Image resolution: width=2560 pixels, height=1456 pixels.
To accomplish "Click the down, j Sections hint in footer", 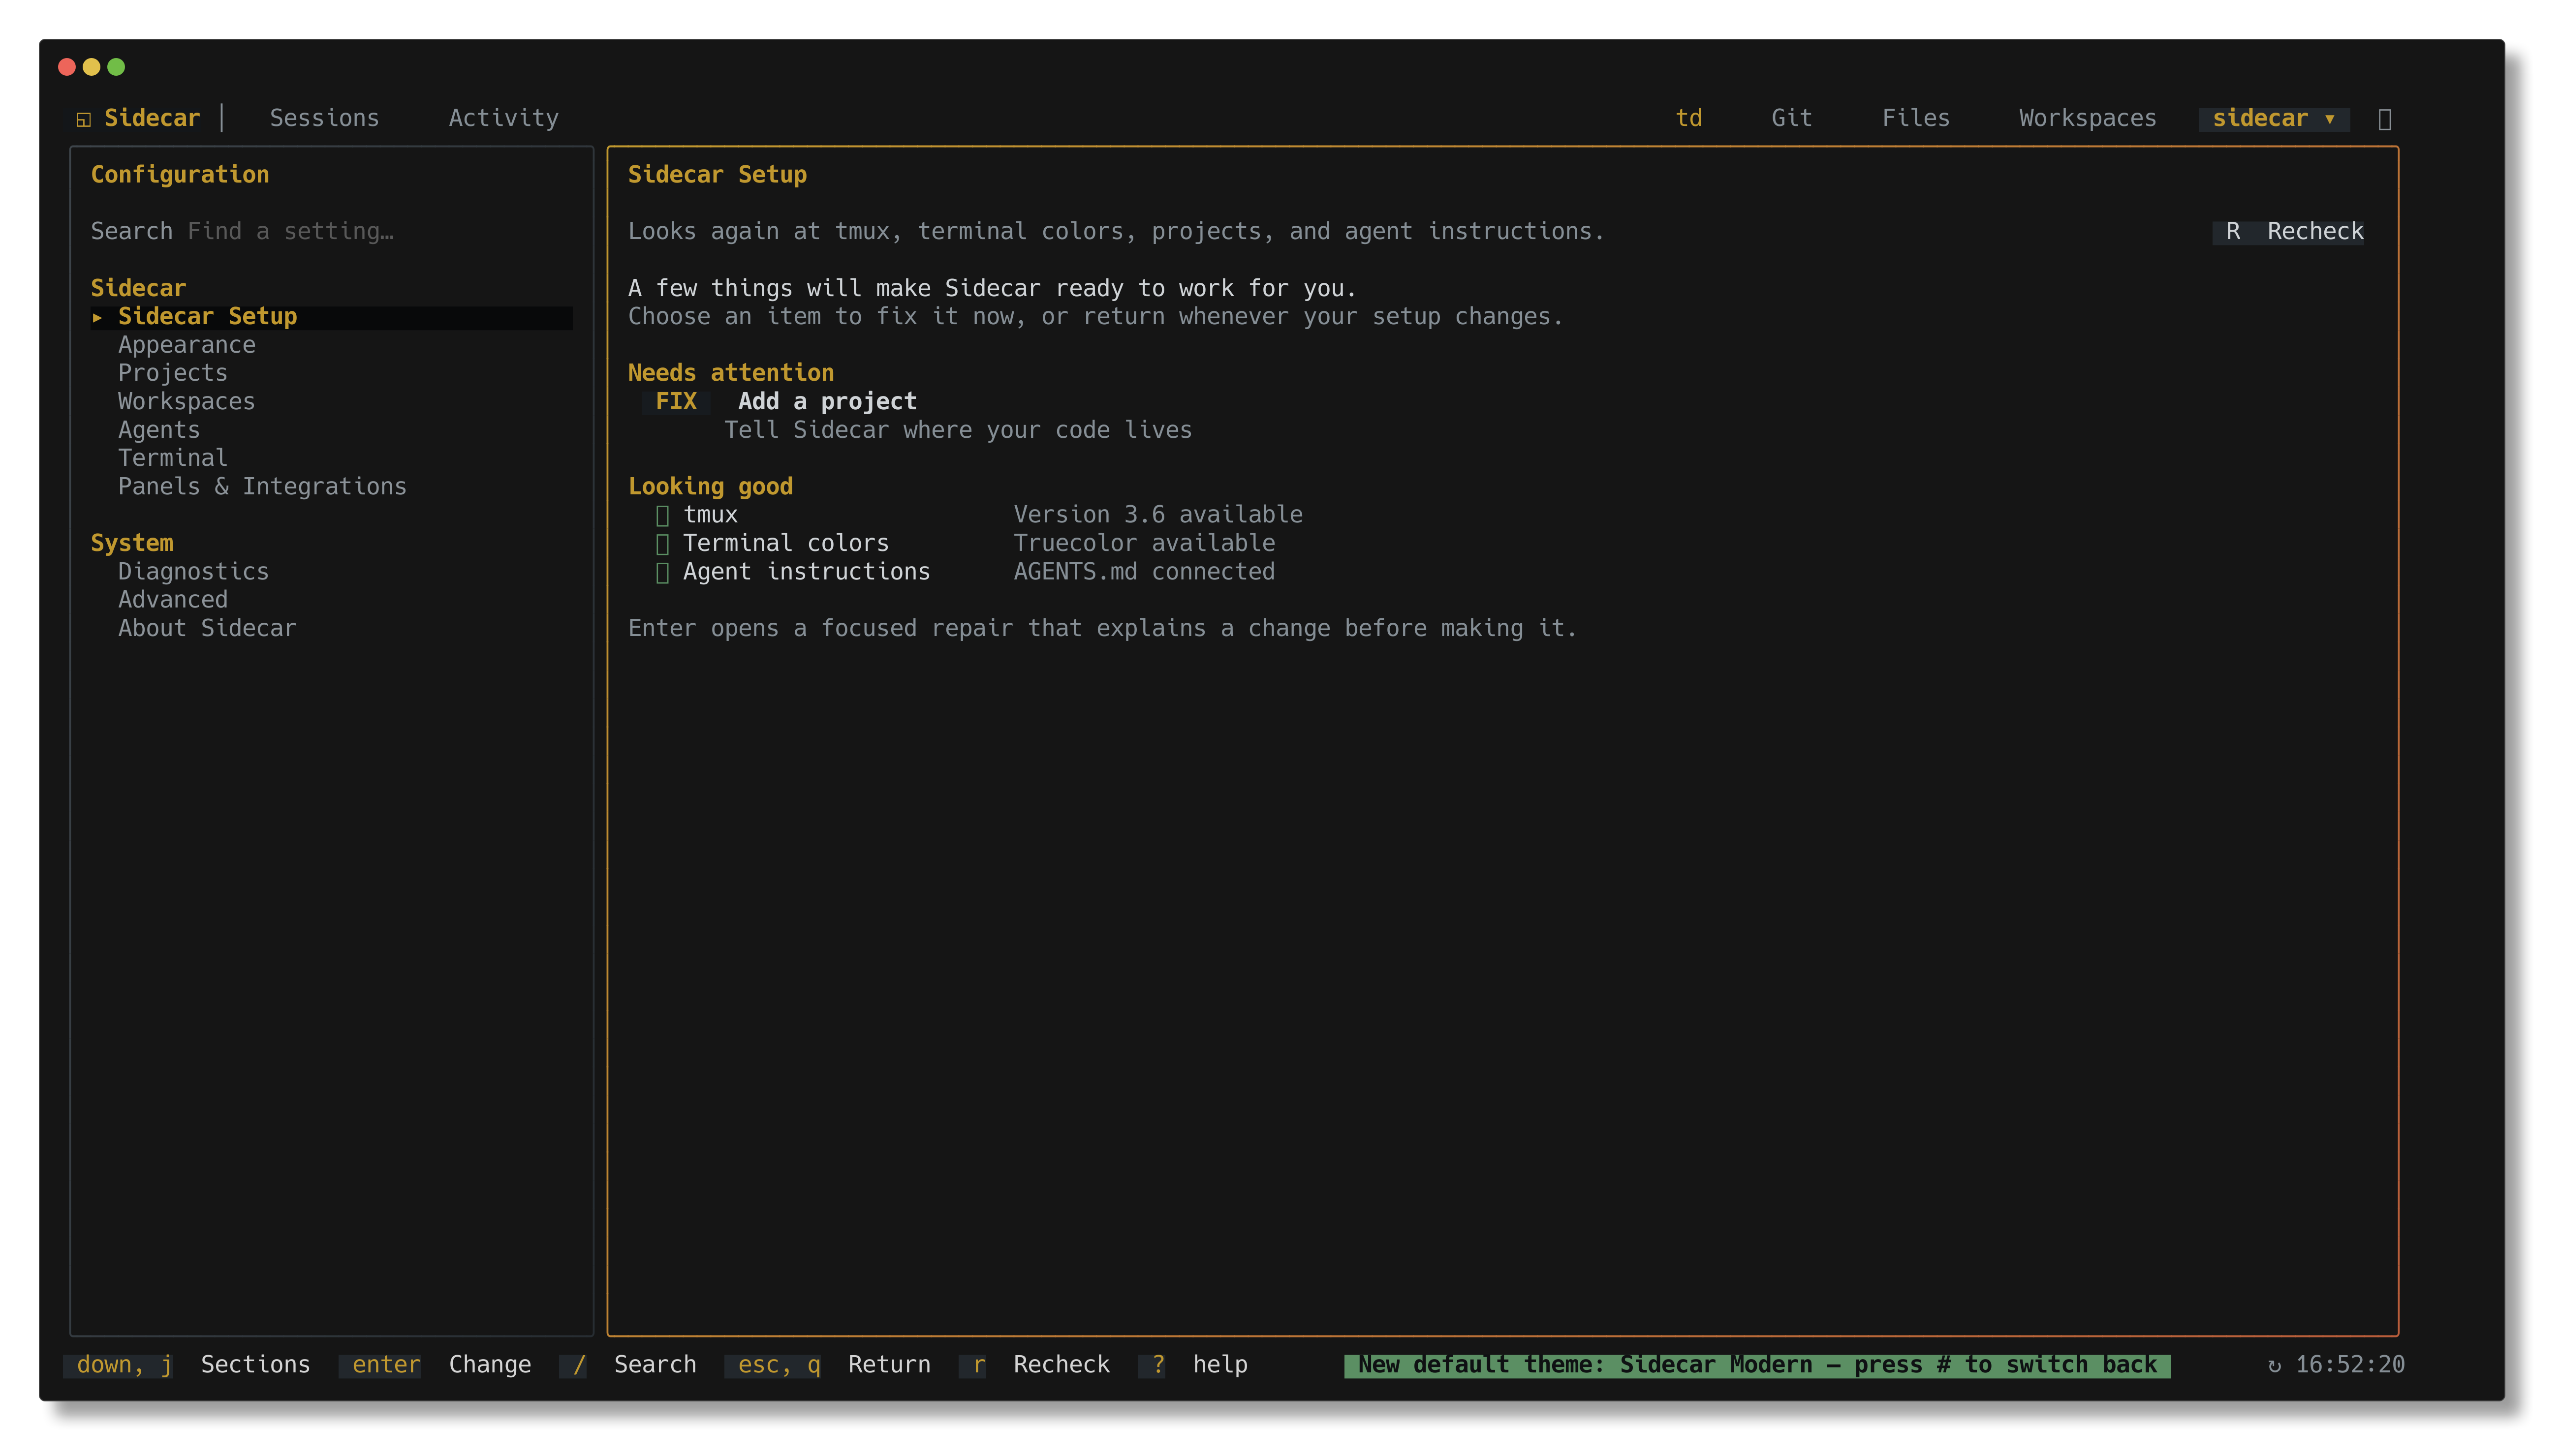I will click(x=187, y=1365).
